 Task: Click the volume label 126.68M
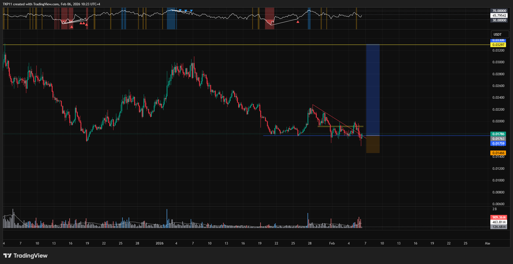click(499, 227)
